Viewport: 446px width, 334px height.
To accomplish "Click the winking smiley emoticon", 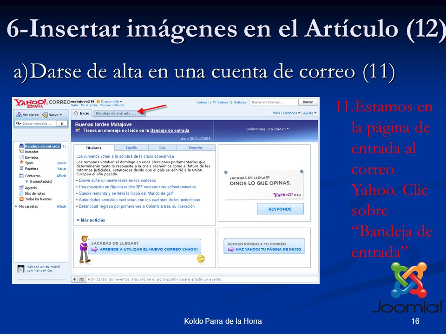I will click(x=201, y=258).
